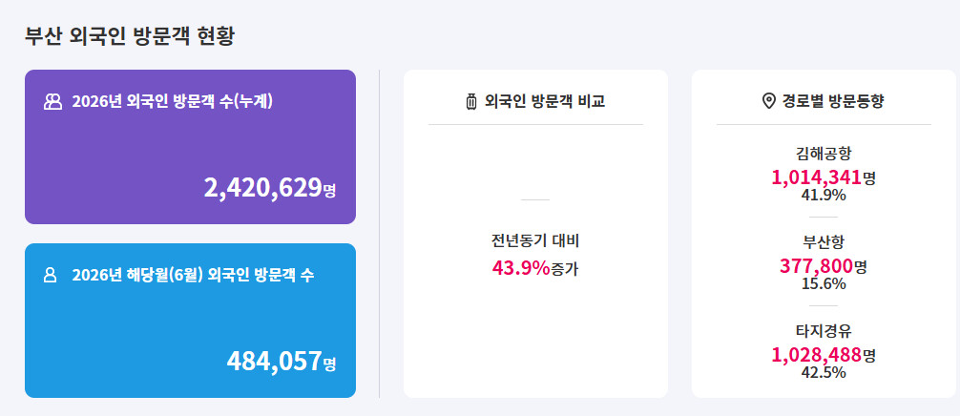Screen dimensions: 960x416
Task: Click the luggage icon beside 외국인 방문객 비교
Action: click(x=470, y=101)
